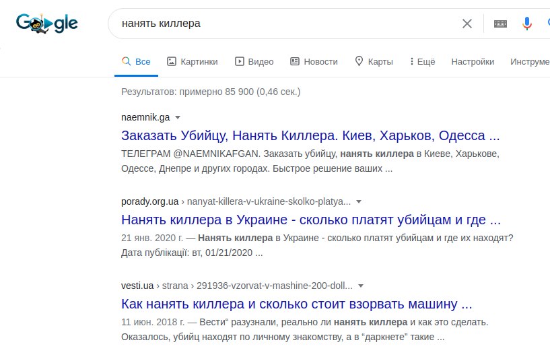Clear the search query with X

coord(467,24)
